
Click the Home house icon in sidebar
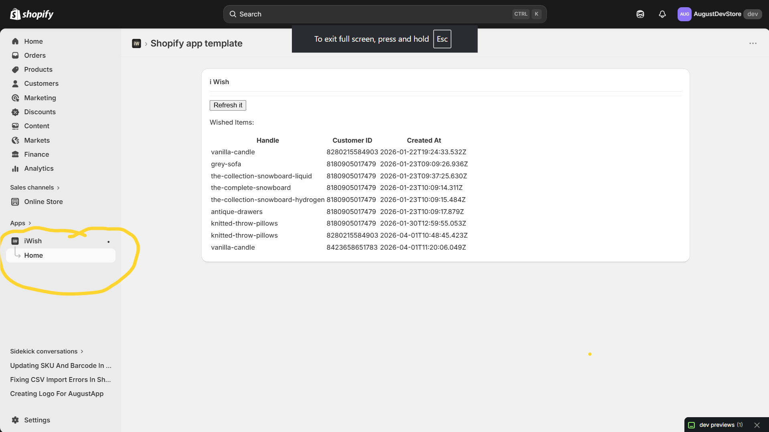(x=15, y=41)
